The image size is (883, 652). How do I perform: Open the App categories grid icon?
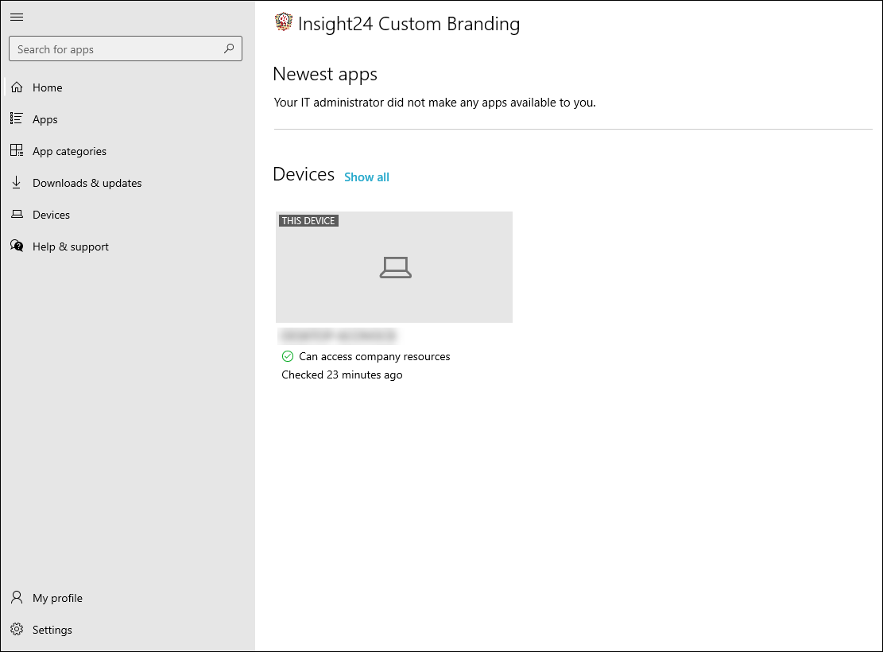17,151
